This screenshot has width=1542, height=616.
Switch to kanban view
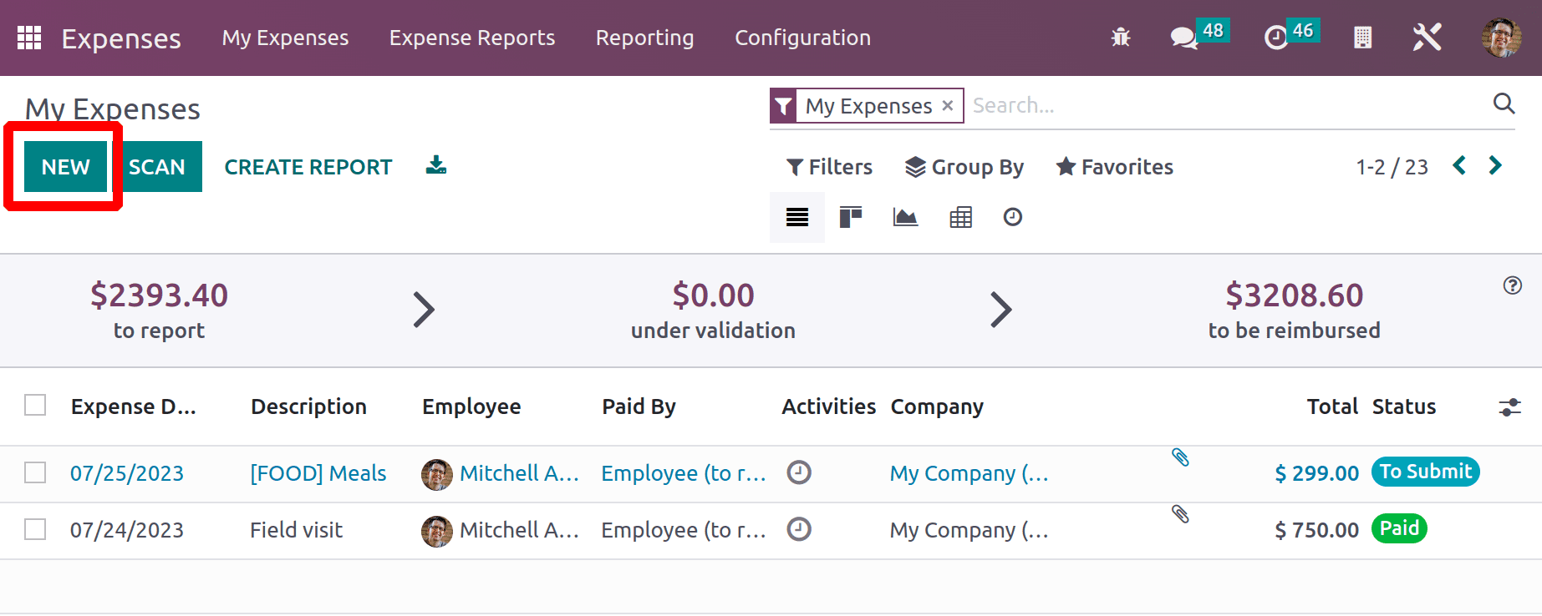point(851,218)
